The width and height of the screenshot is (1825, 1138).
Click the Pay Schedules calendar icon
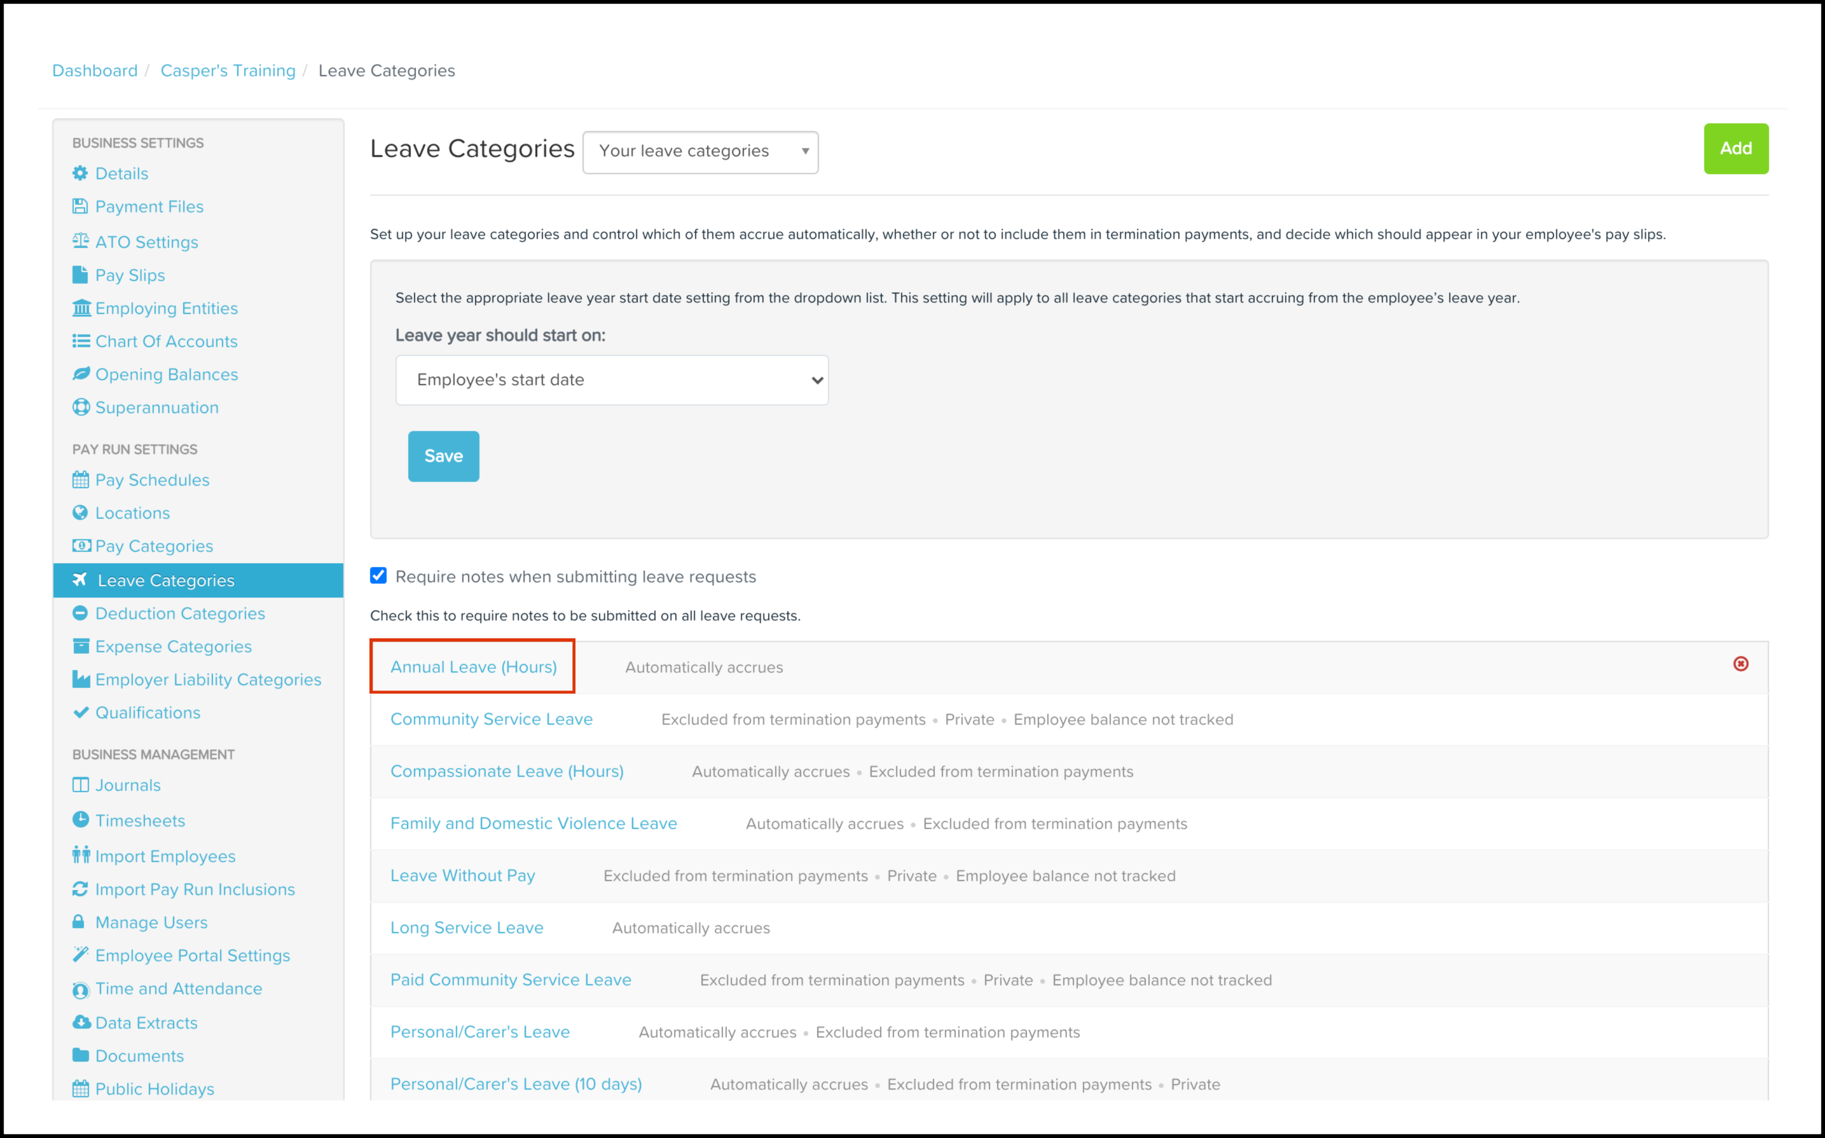click(x=81, y=479)
